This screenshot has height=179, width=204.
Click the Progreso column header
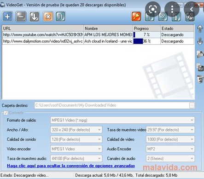click(x=146, y=29)
